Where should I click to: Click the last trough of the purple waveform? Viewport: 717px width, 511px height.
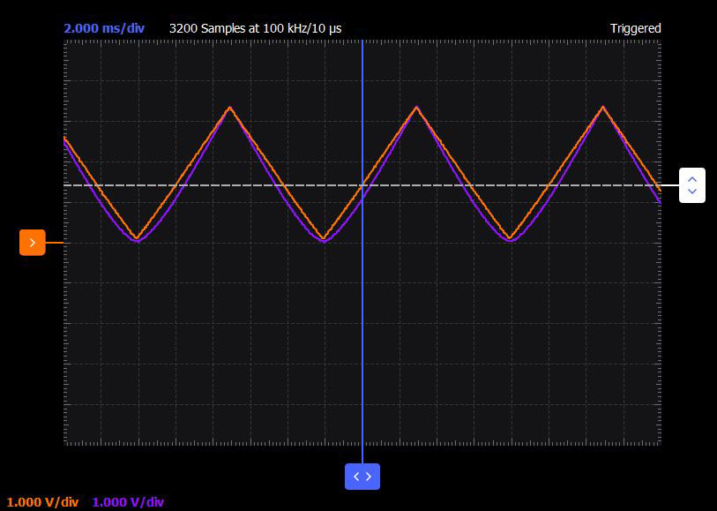(511, 241)
